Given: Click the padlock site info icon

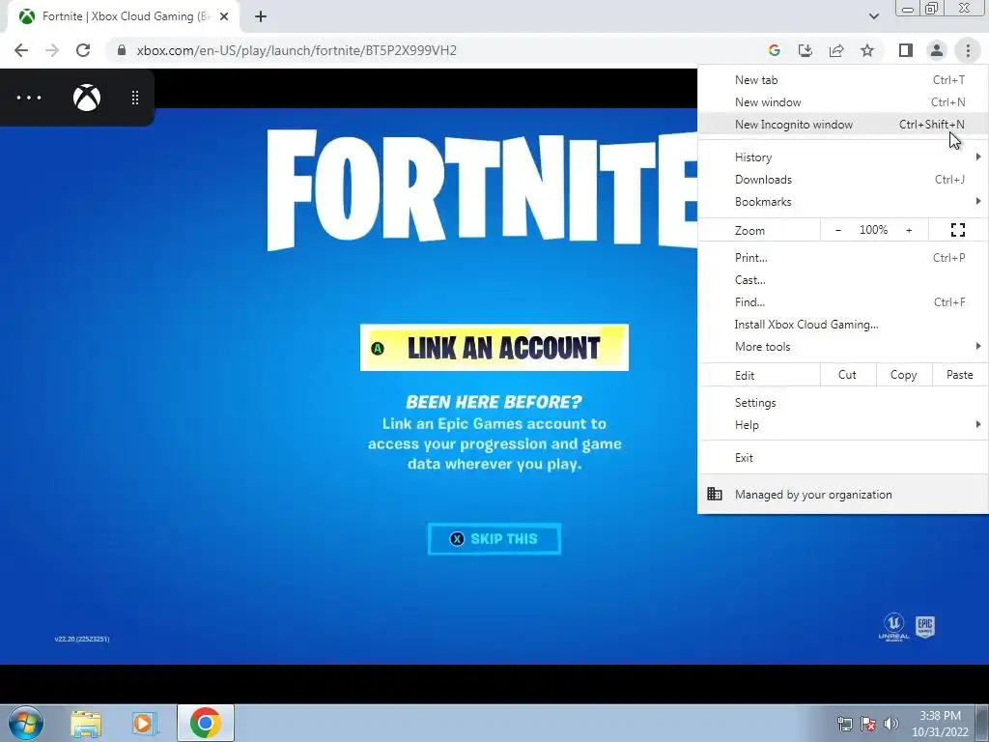Looking at the screenshot, I should (122, 50).
